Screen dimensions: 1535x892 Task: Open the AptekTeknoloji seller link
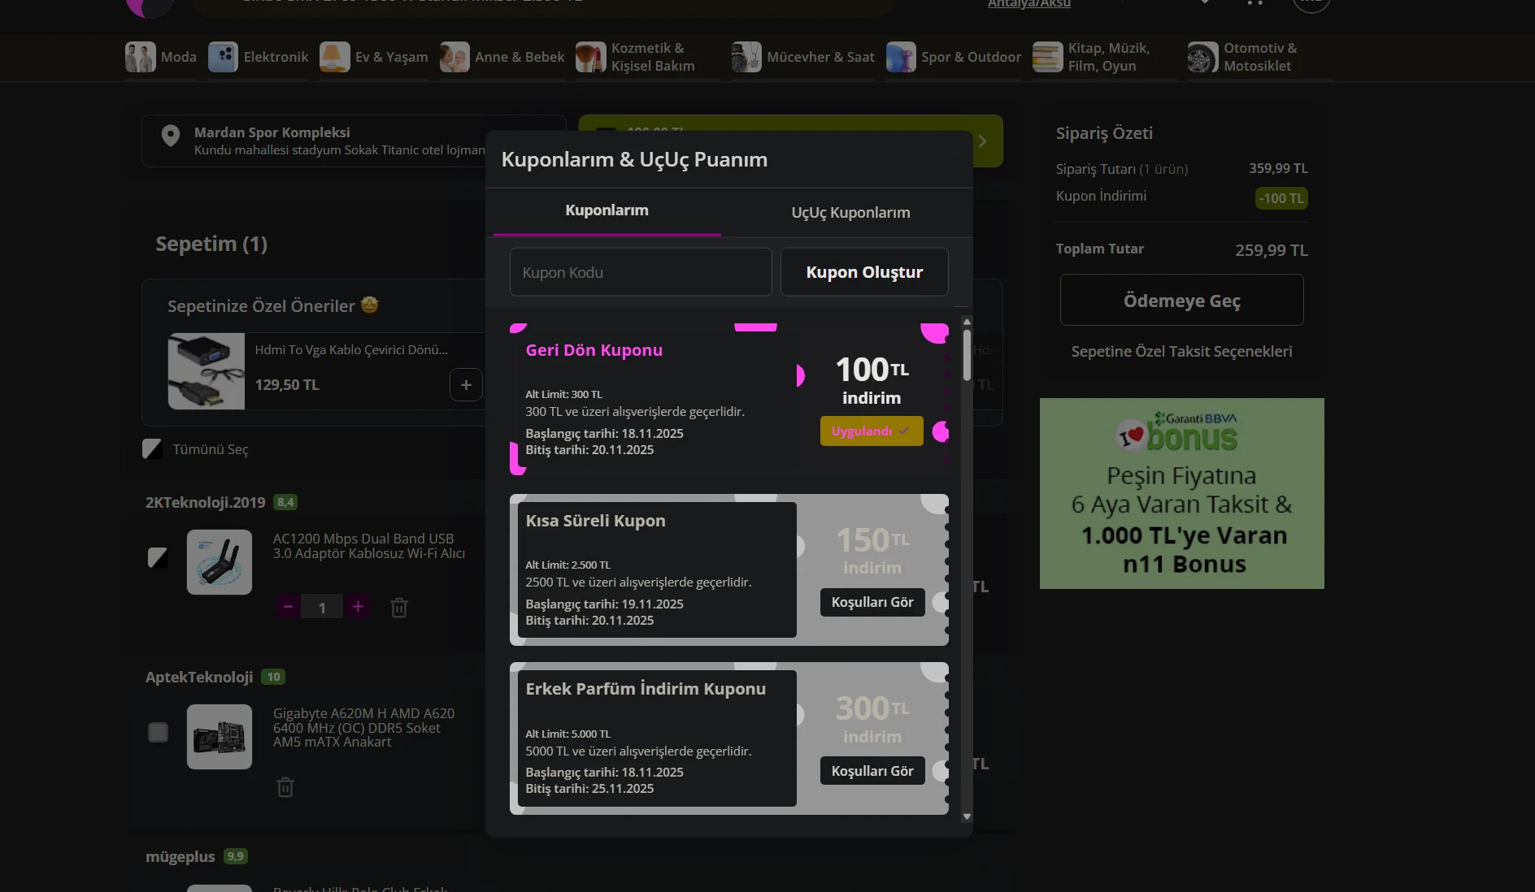pos(199,678)
